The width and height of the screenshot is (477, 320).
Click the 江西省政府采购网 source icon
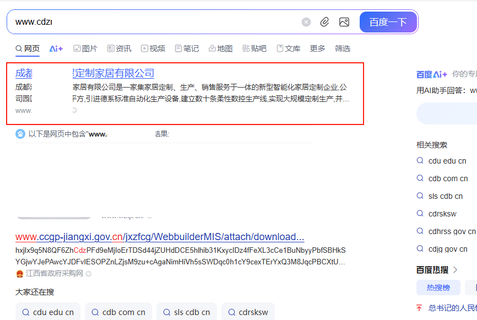(20, 273)
